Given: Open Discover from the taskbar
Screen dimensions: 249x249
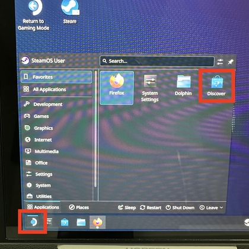Looking at the screenshot, I should (x=65, y=222).
